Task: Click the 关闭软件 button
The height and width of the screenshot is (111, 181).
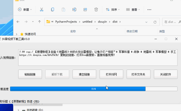Action: click(165, 74)
